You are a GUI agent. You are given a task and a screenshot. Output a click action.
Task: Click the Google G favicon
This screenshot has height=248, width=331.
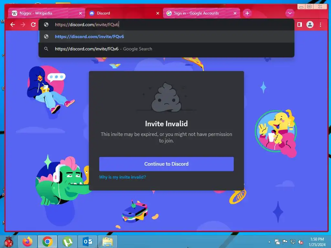pos(169,13)
